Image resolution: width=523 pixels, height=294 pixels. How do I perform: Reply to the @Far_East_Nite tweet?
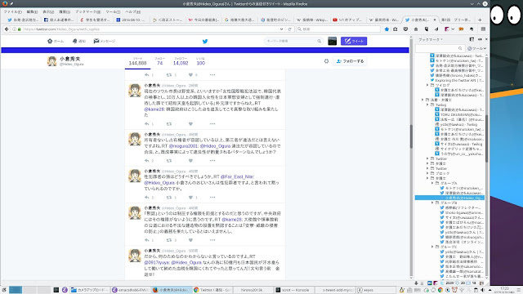[147, 198]
